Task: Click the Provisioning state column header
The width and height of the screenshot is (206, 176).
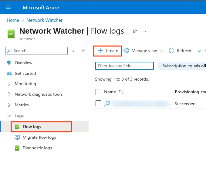Action: click(x=190, y=92)
